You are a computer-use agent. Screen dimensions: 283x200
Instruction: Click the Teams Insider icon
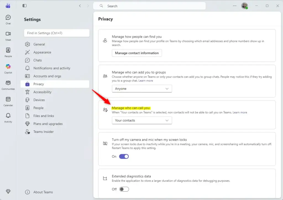coord(27,132)
